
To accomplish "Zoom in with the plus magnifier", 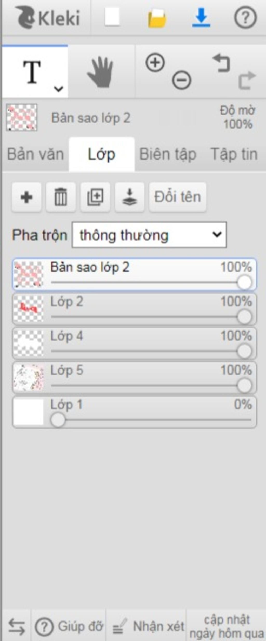I will coord(155,63).
